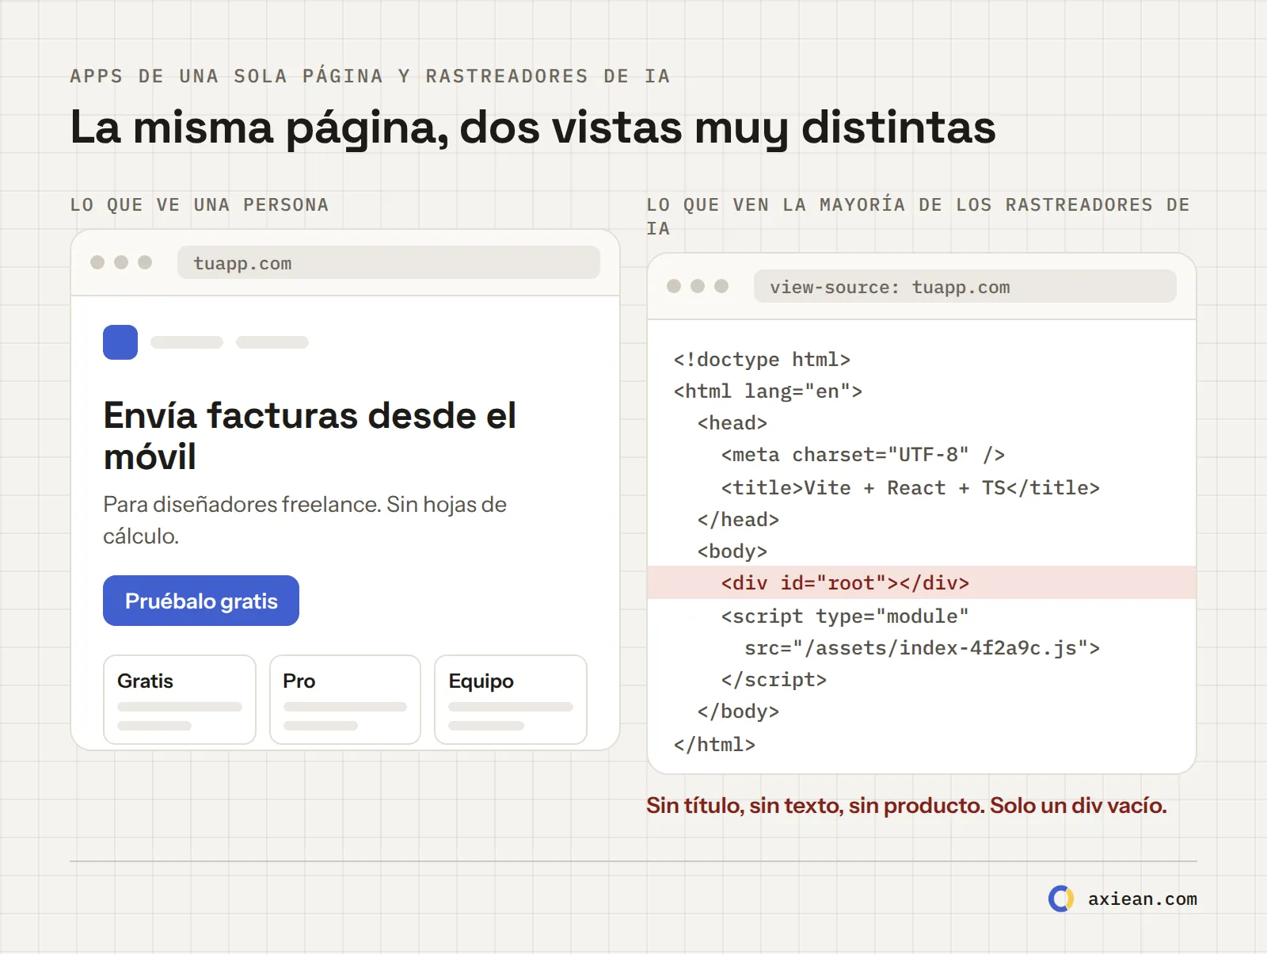Viewport: 1267px width, 954px height.
Task: Click the src="/assets/index-4f2a9c.js" line
Action: pos(922,648)
